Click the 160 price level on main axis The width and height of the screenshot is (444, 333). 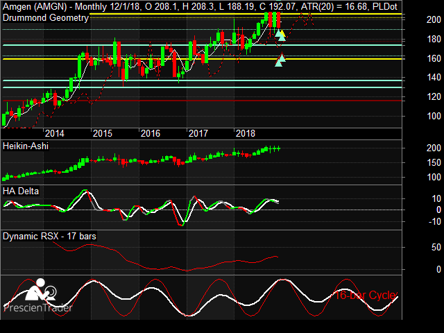(x=434, y=58)
